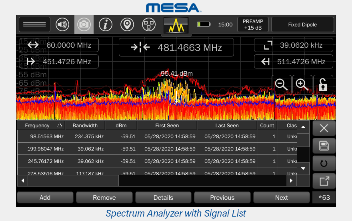352x221 pixels.
Task: Save the signal list with disk icon
Action: (324, 146)
